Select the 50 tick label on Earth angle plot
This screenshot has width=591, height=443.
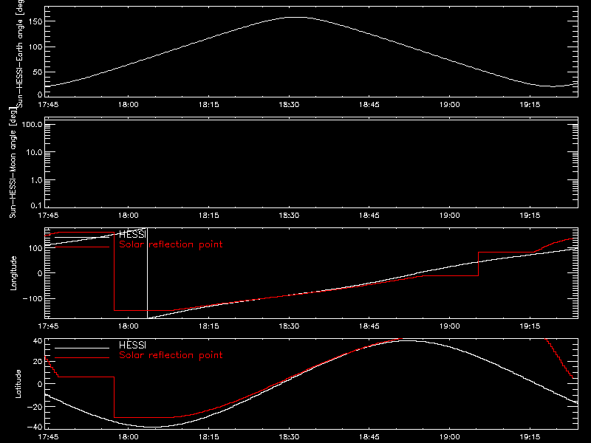tap(38, 72)
